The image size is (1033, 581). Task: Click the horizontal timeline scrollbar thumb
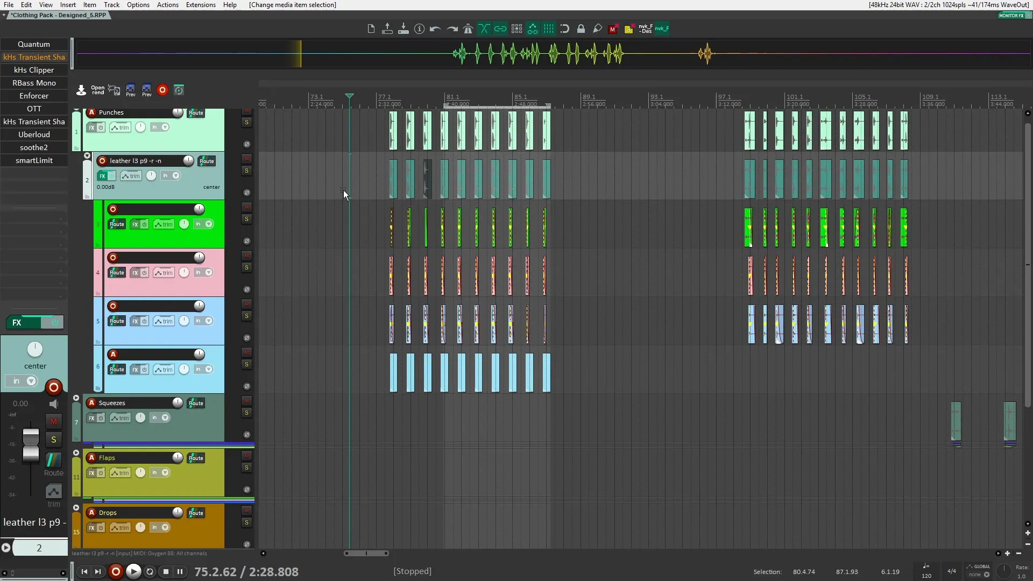coord(366,553)
